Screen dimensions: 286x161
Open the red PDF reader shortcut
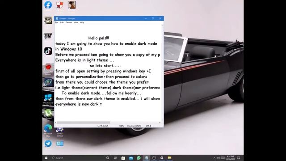click(48, 68)
